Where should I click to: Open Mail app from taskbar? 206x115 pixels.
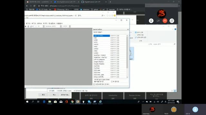[61, 102]
